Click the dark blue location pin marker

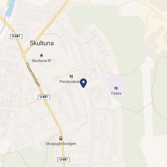pyautogui.click(x=83, y=83)
